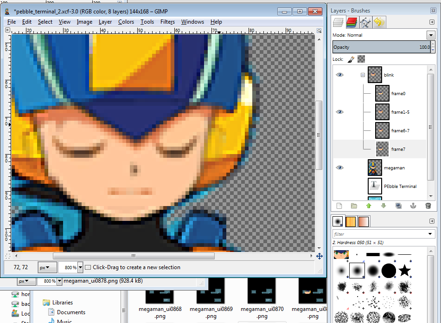
Task: Anchor the floating layer
Action: tap(413, 206)
